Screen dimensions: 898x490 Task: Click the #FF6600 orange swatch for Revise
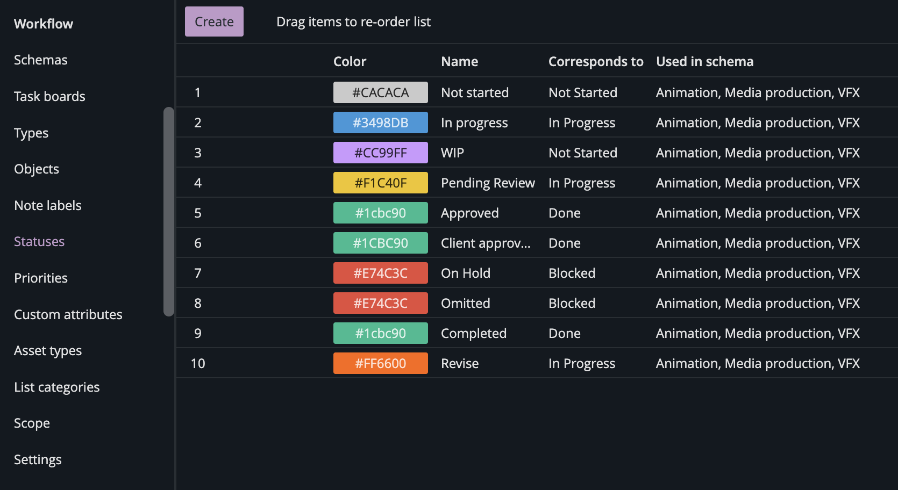pyautogui.click(x=380, y=363)
